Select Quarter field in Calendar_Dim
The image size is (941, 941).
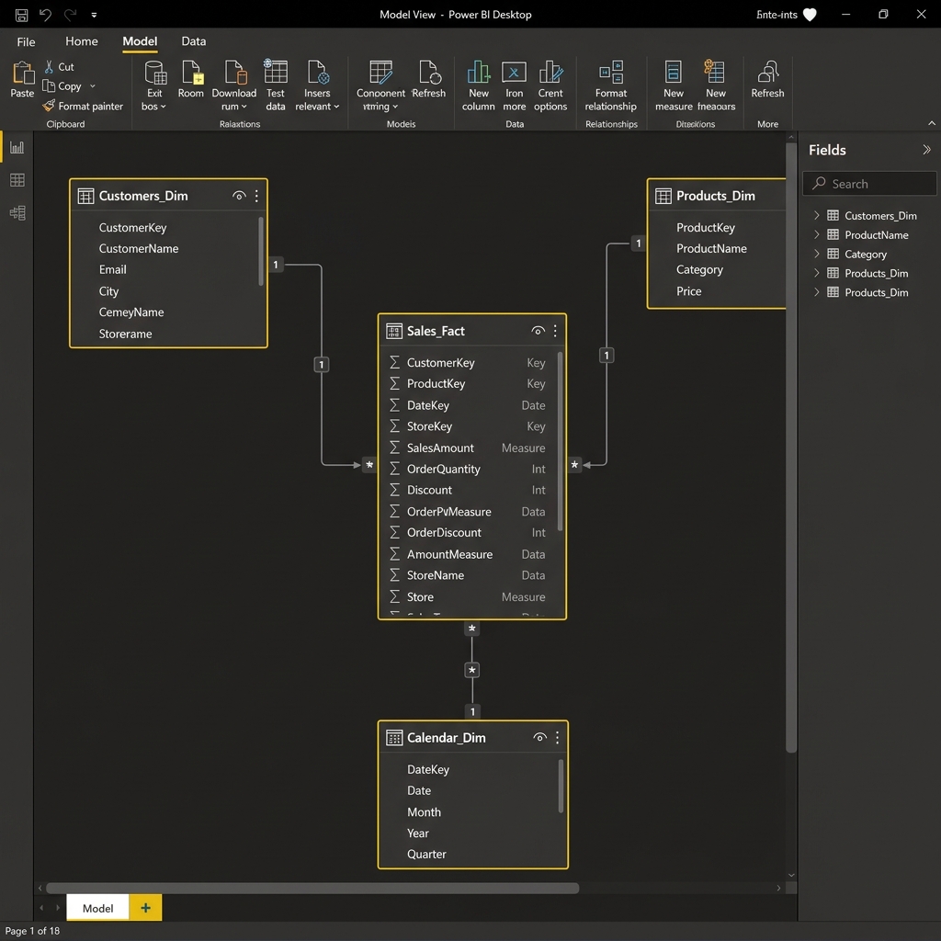click(x=426, y=854)
